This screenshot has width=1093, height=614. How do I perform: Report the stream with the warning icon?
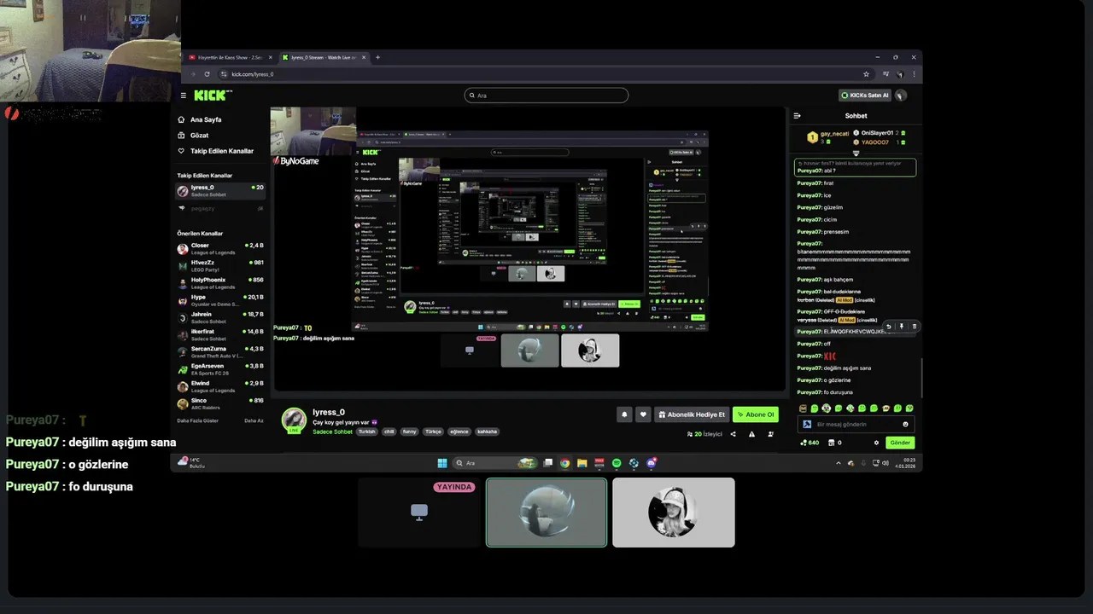click(751, 434)
